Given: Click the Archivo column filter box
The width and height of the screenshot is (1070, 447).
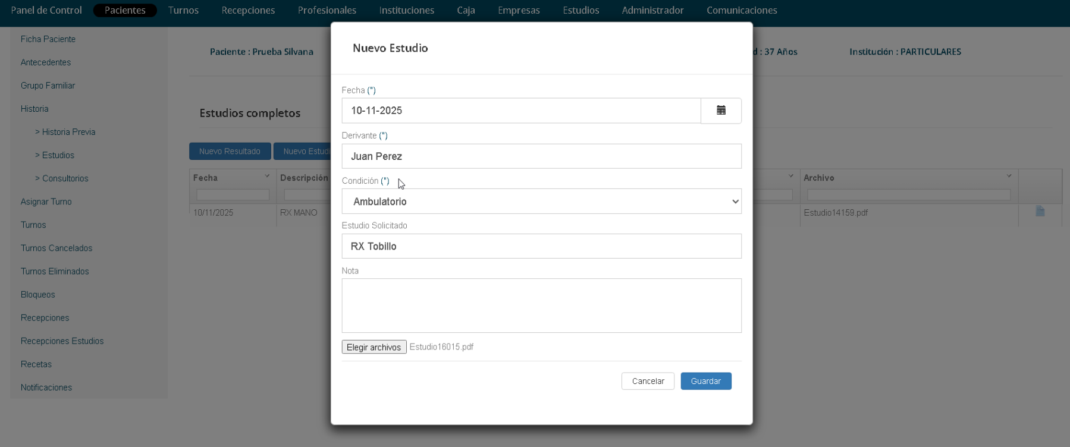Looking at the screenshot, I should (x=908, y=194).
